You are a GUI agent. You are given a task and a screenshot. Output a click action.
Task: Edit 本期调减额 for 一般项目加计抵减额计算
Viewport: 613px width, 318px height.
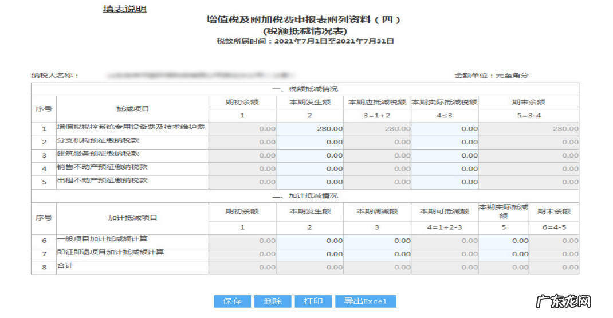tap(378, 241)
